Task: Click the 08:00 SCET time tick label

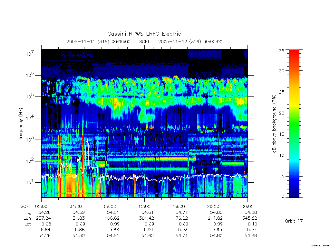Action: point(110,206)
